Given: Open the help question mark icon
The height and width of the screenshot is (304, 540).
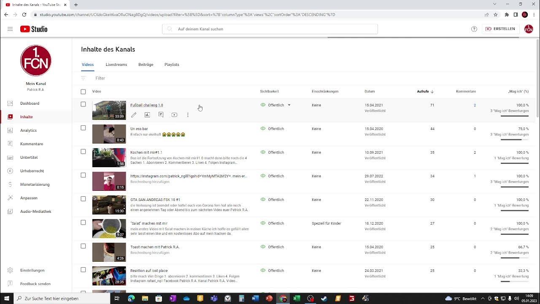Looking at the screenshot, I should click(x=474, y=29).
